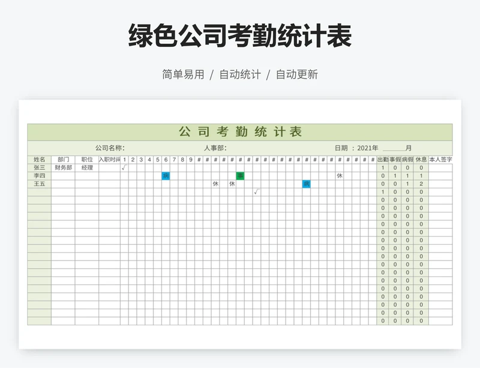Click the green 事 cell in 李四's row
The width and height of the screenshot is (480, 368).
point(241,176)
